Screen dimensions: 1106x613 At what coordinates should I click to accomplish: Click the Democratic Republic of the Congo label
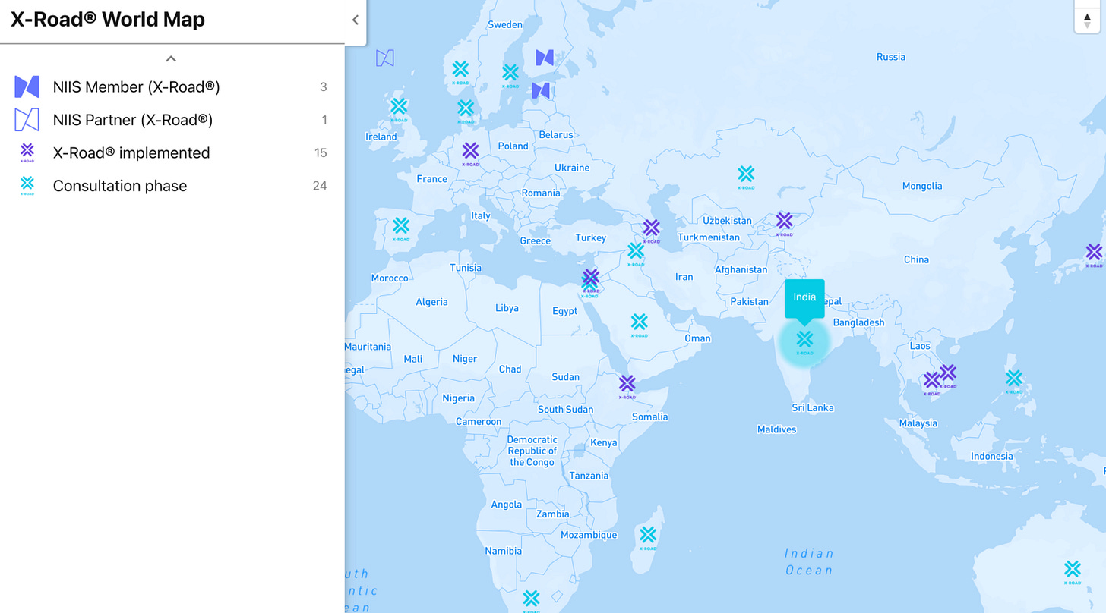point(532,451)
